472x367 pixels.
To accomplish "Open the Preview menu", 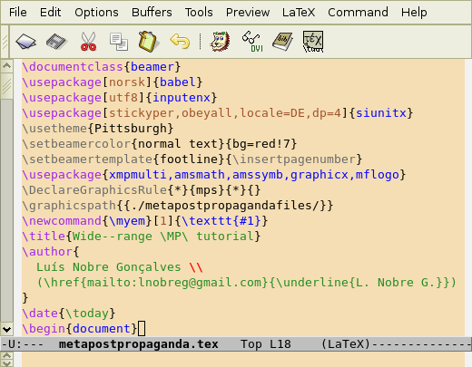I will tap(248, 13).
